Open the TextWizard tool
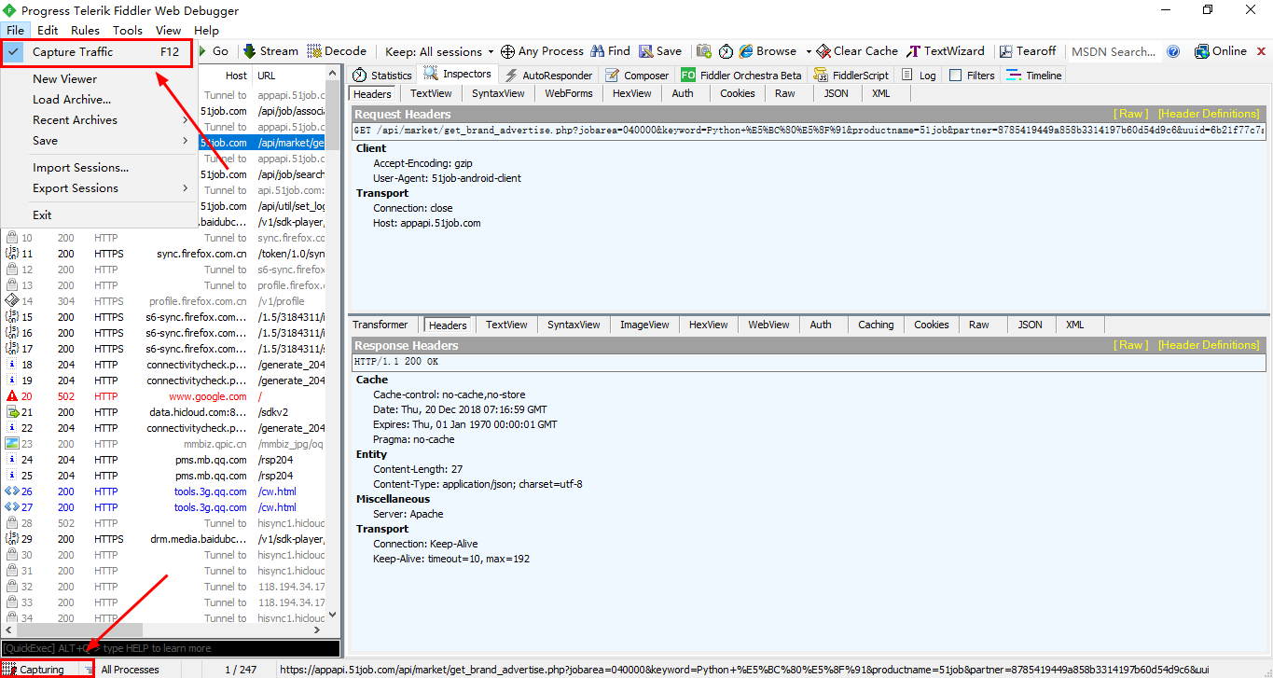The image size is (1273, 678). [x=946, y=51]
